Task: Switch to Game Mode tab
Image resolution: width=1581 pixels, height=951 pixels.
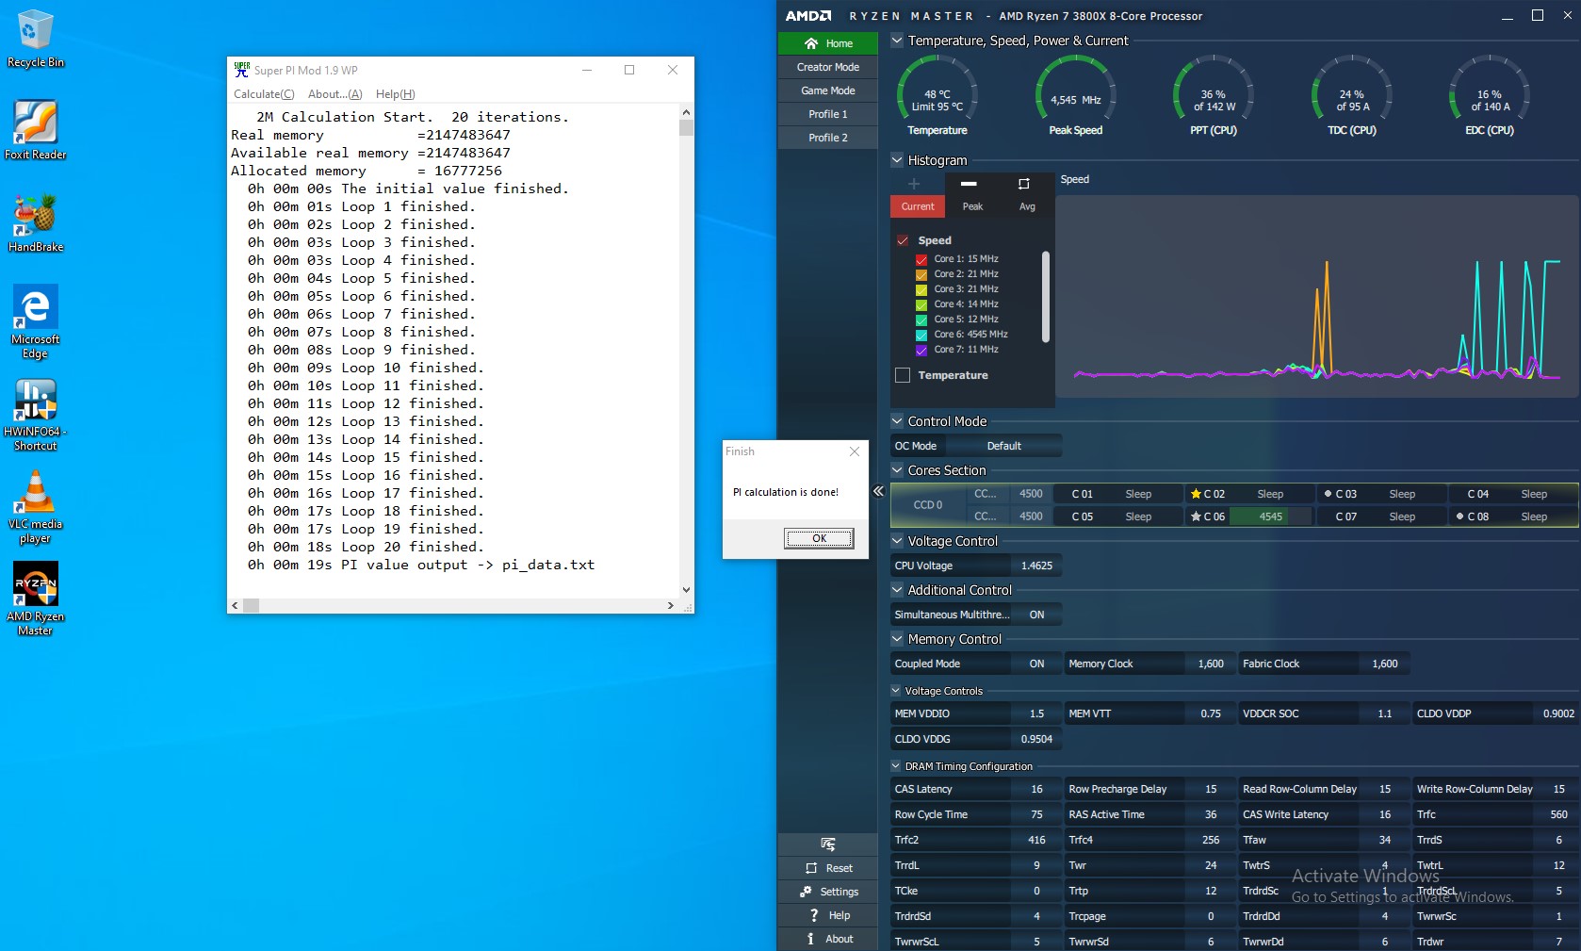Action: pos(827,90)
